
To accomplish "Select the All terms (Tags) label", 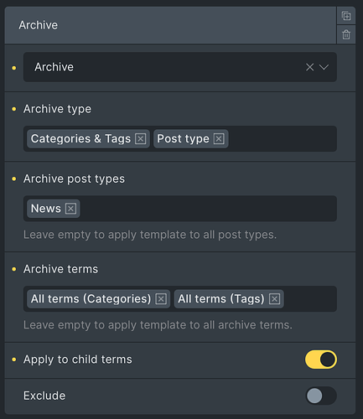I will pos(221,299).
